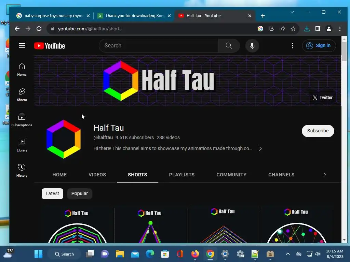Subscribe to Half Tau channel

318,131
